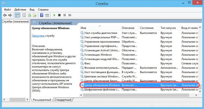Click the Запустить service link
This screenshot has height=109, width=204.
pos(38,36)
